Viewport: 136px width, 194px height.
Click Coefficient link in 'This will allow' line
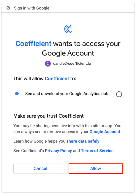tap(57, 78)
